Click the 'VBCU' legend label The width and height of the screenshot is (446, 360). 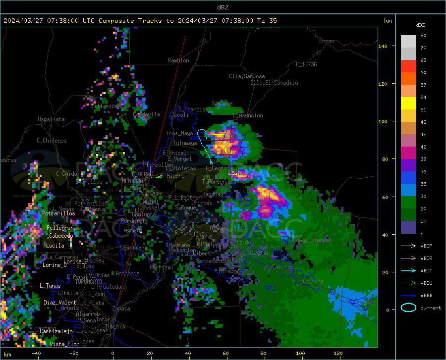tap(426, 283)
